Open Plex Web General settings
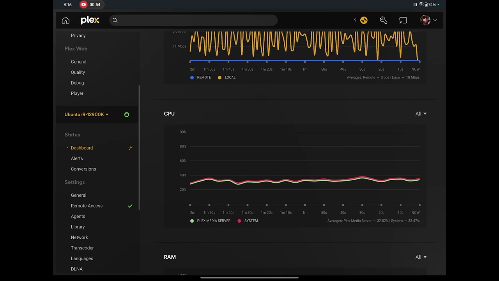 click(x=79, y=62)
